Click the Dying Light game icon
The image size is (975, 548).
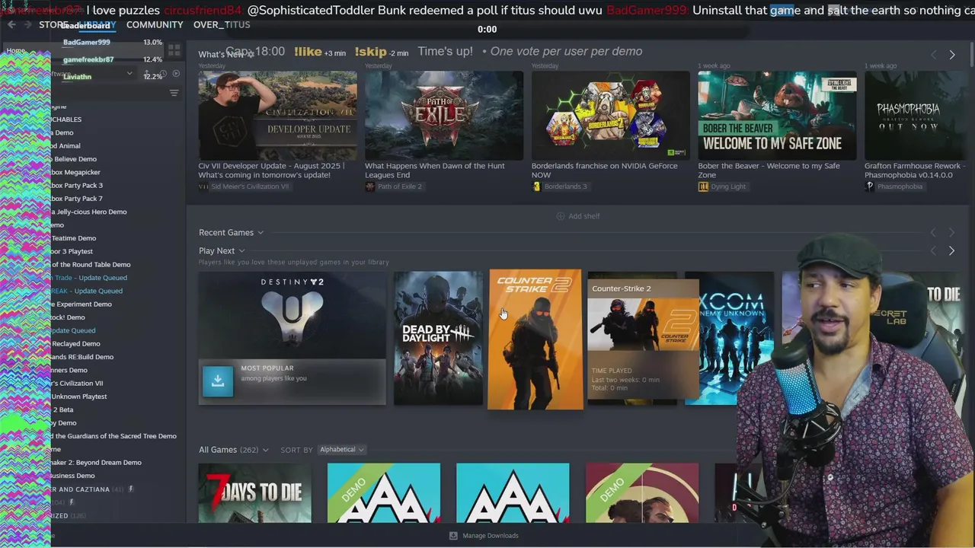[703, 186]
